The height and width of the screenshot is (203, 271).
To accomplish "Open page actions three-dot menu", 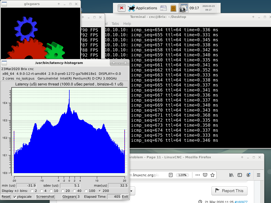I will [x=198, y=175].
